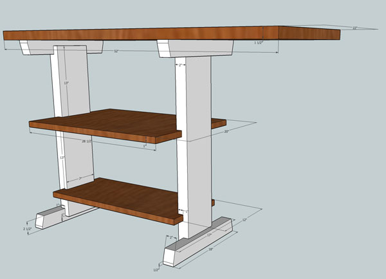Click the 20" middle shelf depth label
Viewport: 386px width, 279px height.
[x=226, y=132]
